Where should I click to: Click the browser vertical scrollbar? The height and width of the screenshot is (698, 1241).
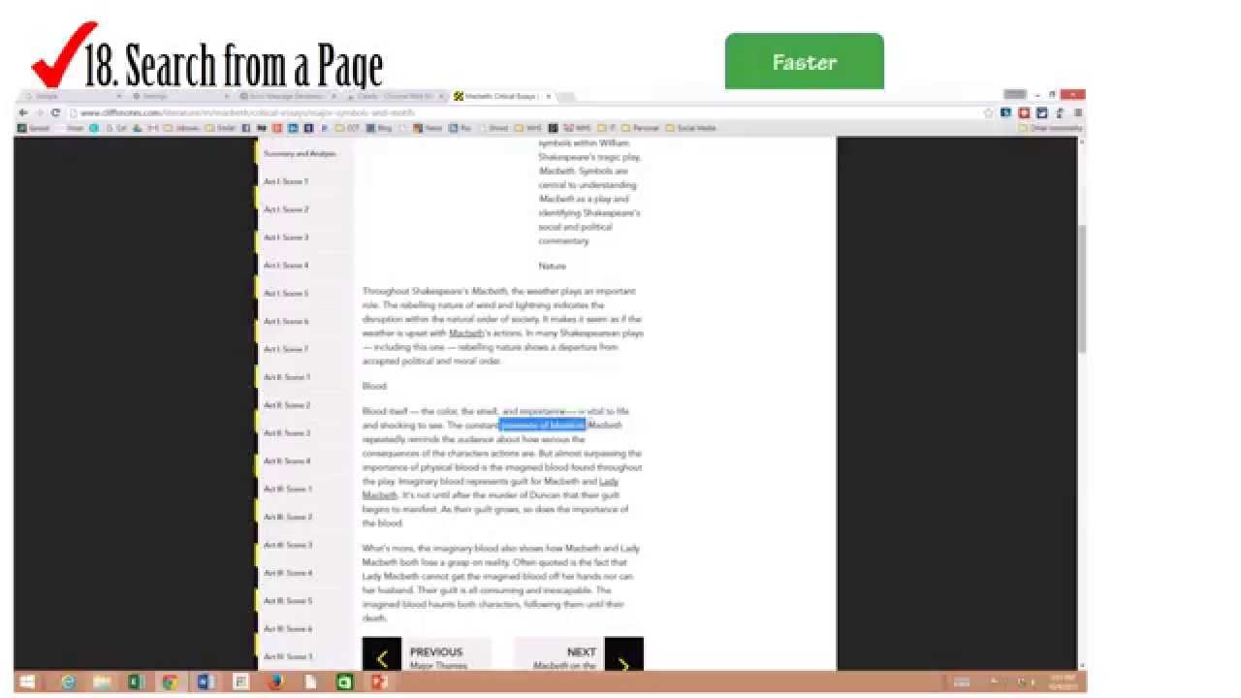click(1082, 291)
